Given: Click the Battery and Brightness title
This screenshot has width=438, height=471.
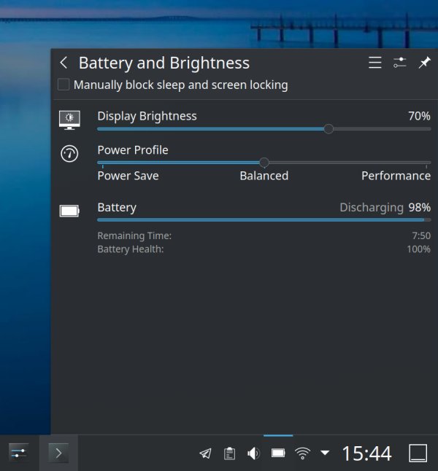Looking at the screenshot, I should pyautogui.click(x=164, y=63).
